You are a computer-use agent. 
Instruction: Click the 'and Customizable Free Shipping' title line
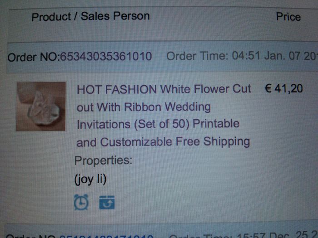pyautogui.click(x=163, y=141)
